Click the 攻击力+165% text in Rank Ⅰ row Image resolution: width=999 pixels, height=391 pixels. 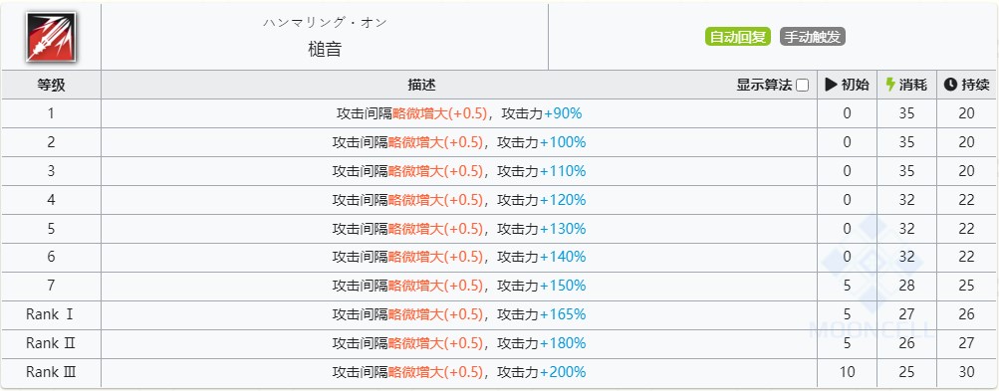point(542,314)
